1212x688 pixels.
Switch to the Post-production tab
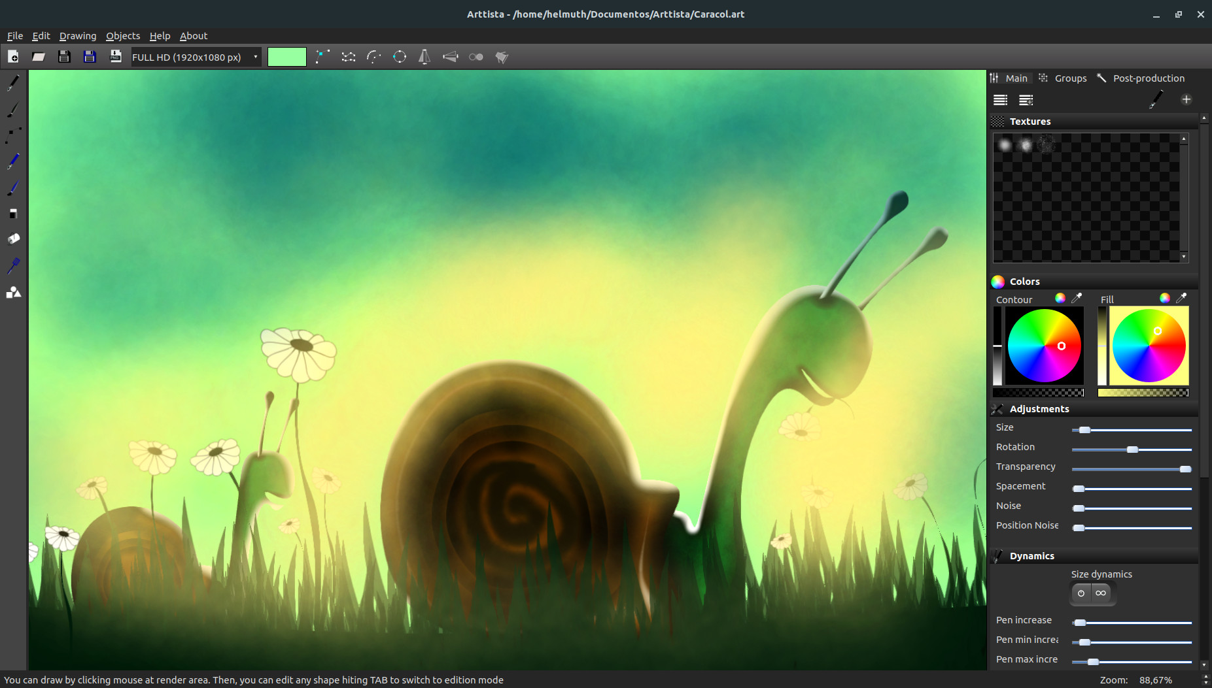point(1147,78)
